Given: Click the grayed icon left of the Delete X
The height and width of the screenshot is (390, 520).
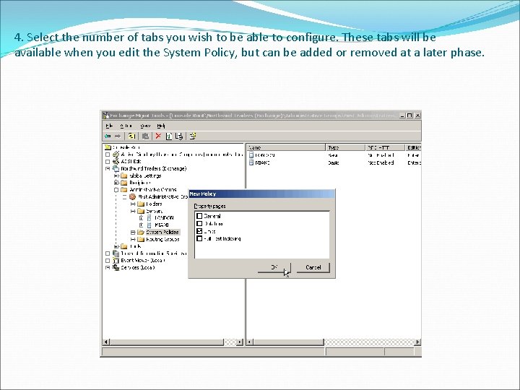Looking at the screenshot, I should click(x=145, y=136).
